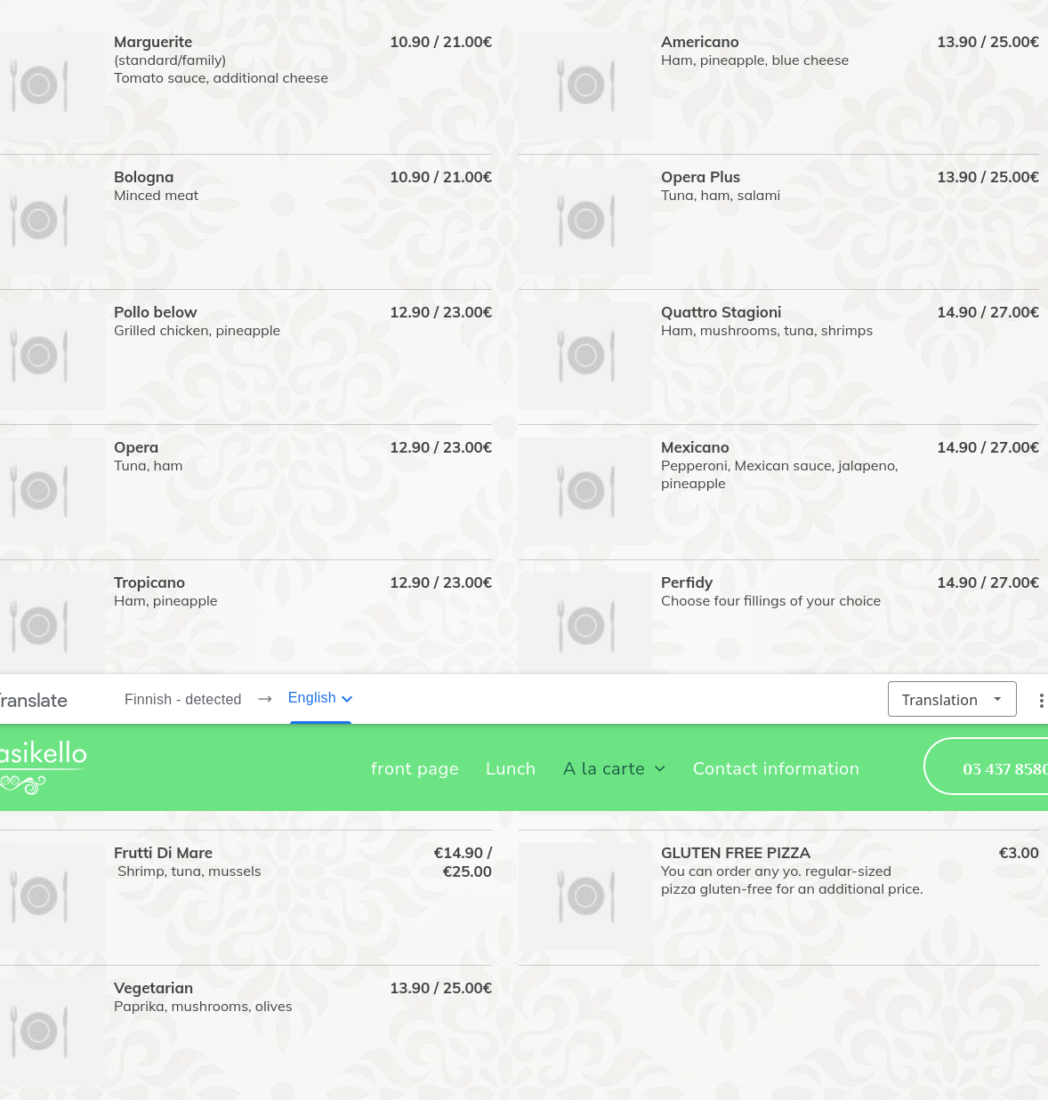Click the Perfidy pizza plate icon
This screenshot has height=1100, width=1048.
585,626
